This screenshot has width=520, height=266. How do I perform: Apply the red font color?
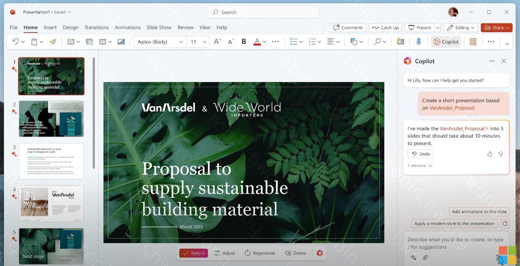click(x=257, y=42)
